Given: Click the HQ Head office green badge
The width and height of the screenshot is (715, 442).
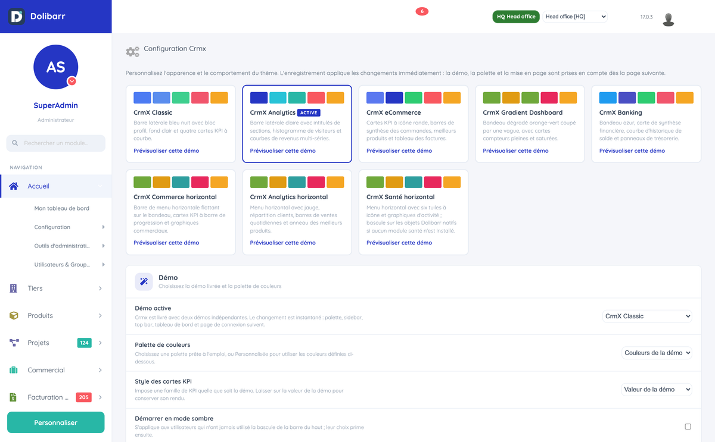Looking at the screenshot, I should [516, 17].
